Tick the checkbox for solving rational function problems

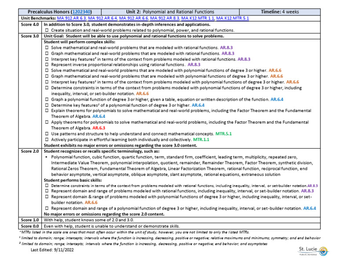pos(47,48)
